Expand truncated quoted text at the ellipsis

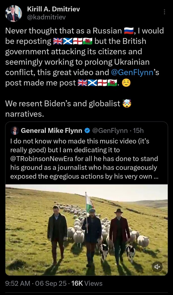(156, 176)
